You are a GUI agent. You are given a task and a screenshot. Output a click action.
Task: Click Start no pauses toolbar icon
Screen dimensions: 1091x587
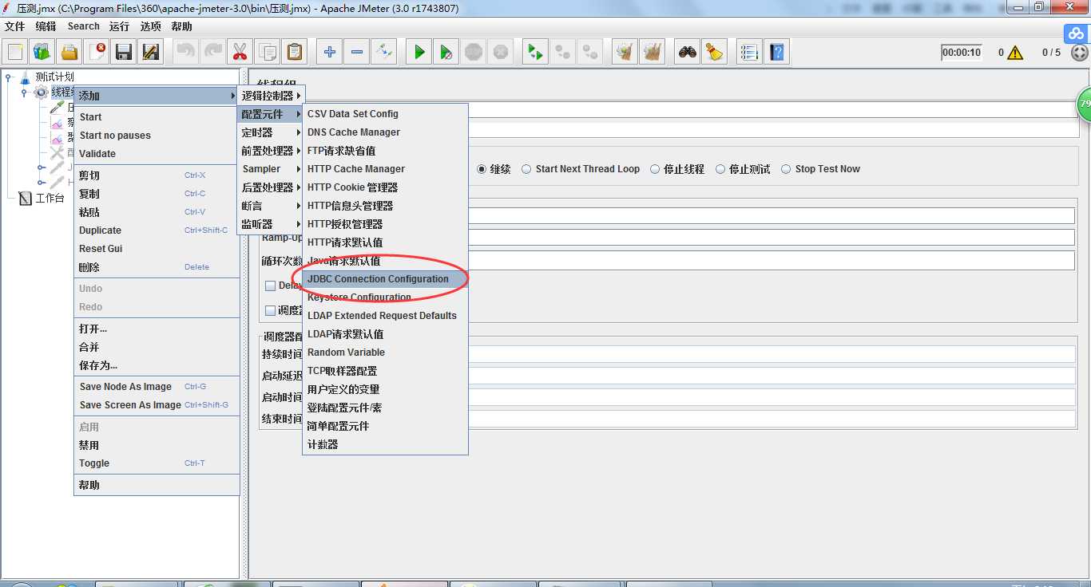(x=446, y=53)
